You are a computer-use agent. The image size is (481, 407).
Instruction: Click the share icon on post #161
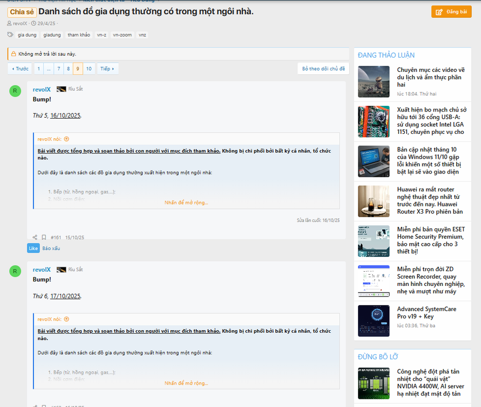click(x=35, y=237)
